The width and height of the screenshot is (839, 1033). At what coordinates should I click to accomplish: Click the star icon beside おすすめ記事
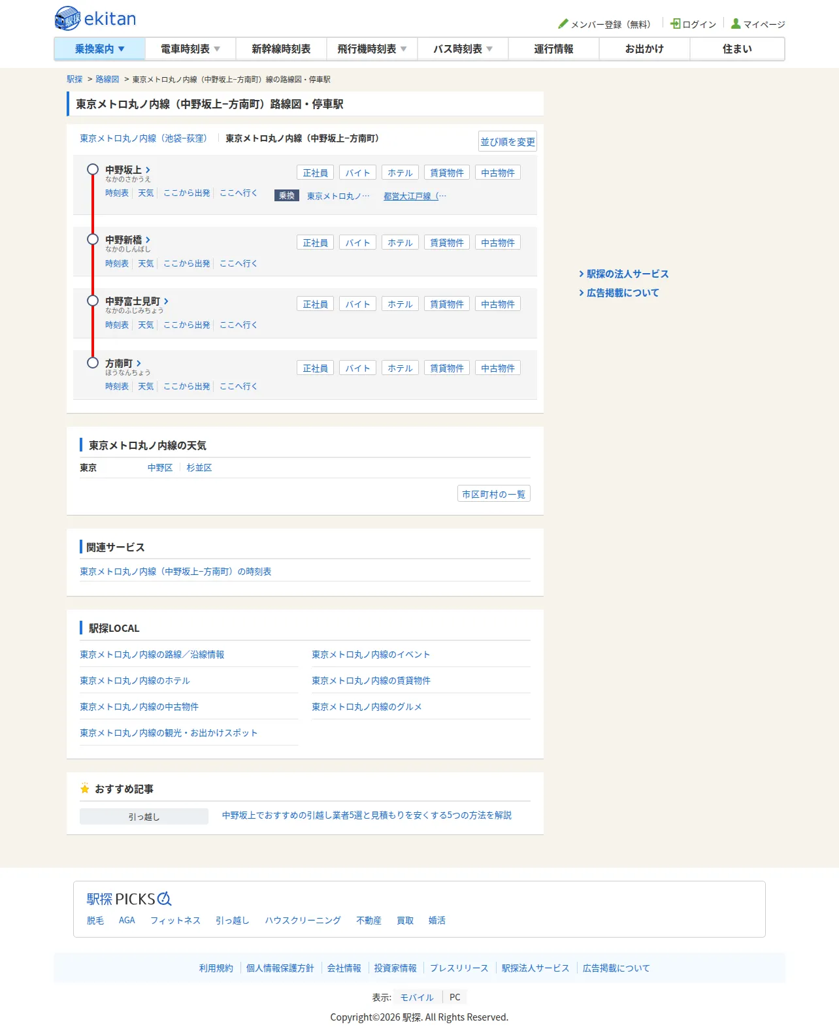85,789
